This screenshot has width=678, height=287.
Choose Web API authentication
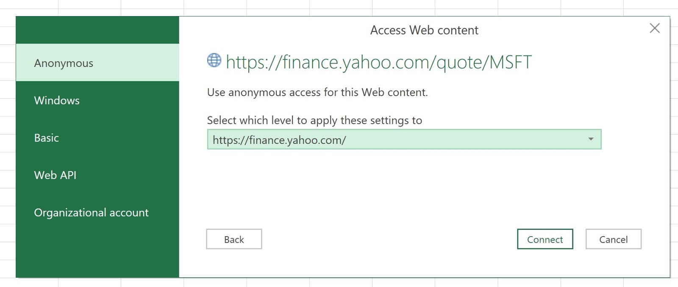click(55, 175)
